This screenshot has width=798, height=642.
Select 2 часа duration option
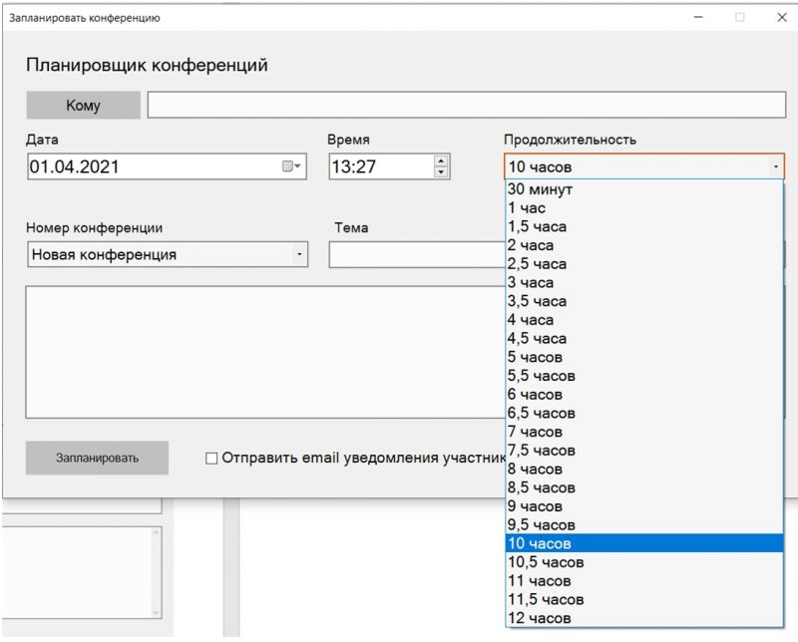tap(644, 245)
